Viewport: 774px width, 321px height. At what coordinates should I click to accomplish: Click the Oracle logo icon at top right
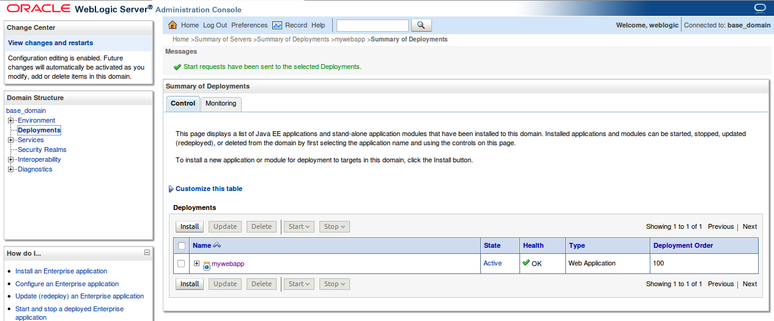pyautogui.click(x=760, y=8)
